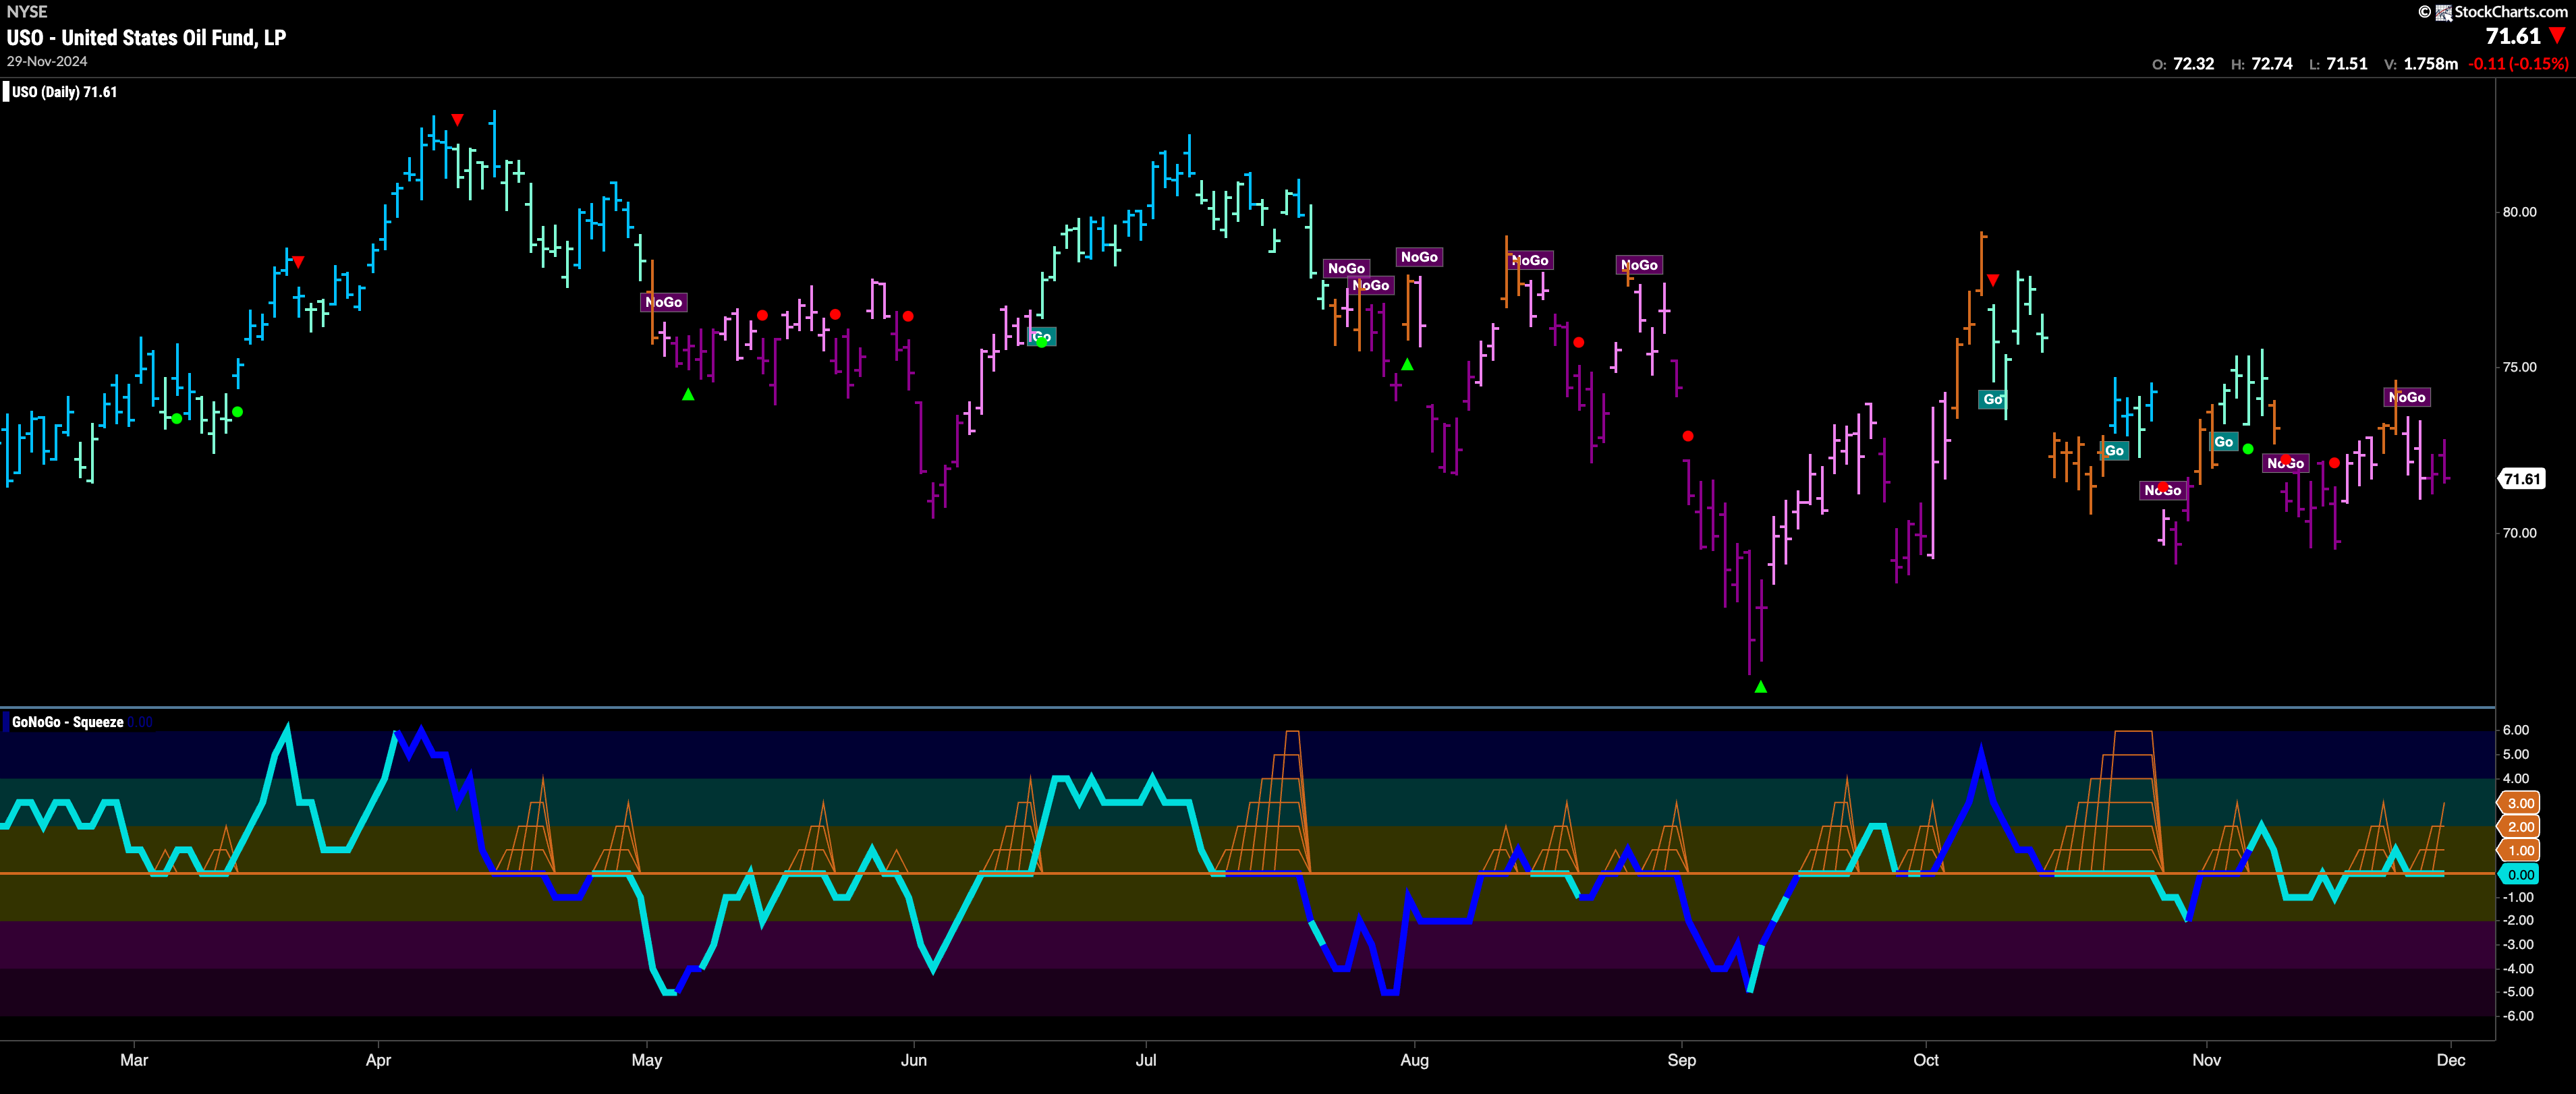Viewport: 2576px width, 1094px height.
Task: Click the volume value 1.758m
Action: pyautogui.click(x=2431, y=64)
